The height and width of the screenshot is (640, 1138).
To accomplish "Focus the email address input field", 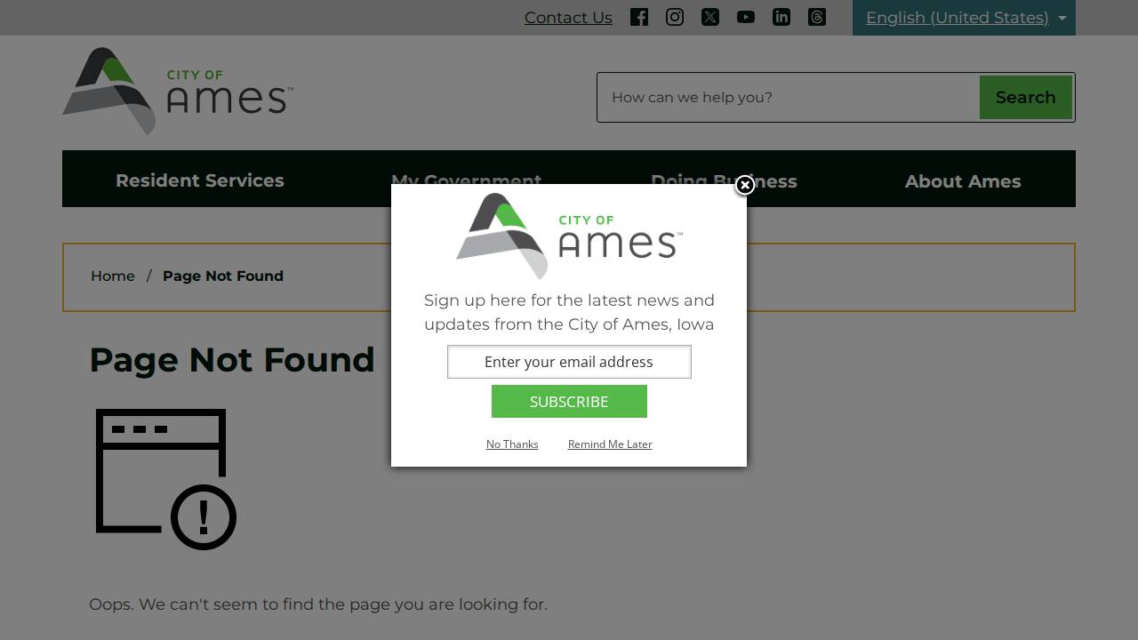I will pyautogui.click(x=569, y=362).
